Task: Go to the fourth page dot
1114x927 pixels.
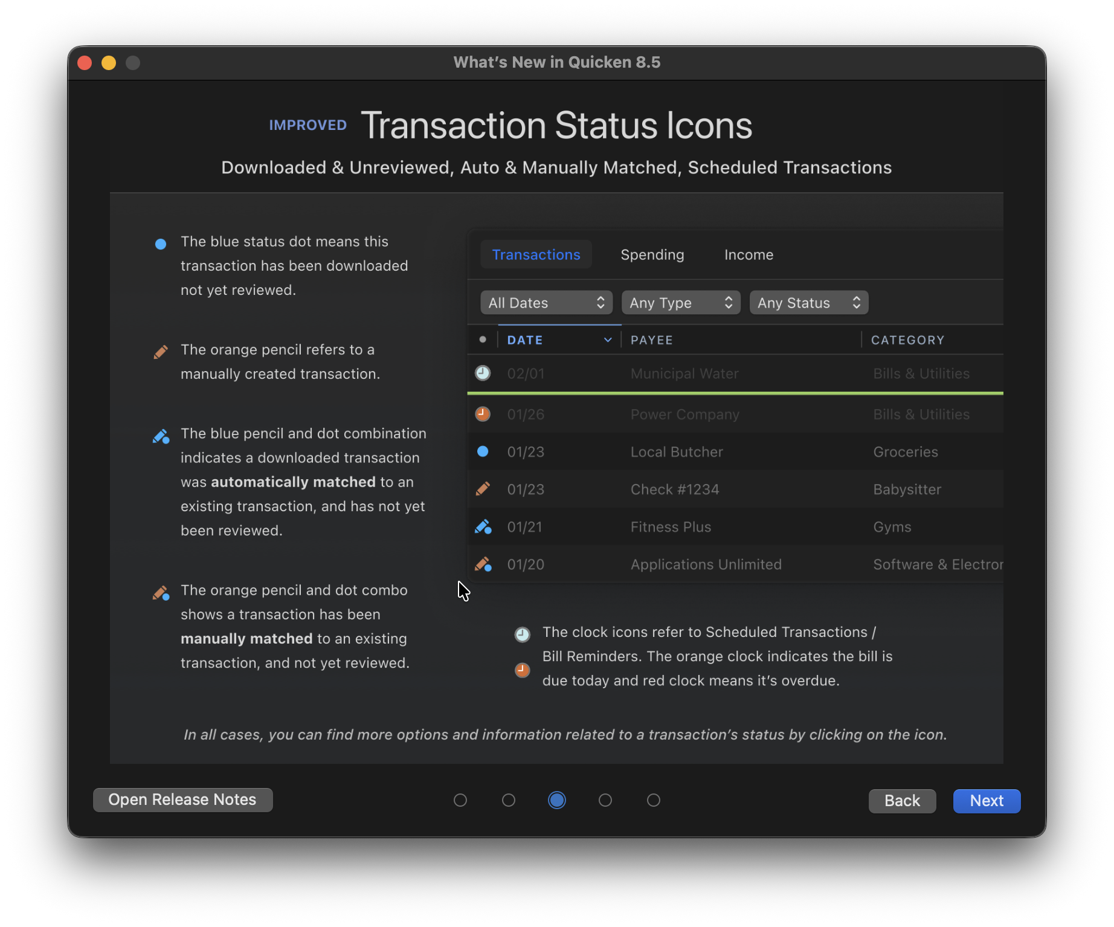Action: pyautogui.click(x=605, y=800)
